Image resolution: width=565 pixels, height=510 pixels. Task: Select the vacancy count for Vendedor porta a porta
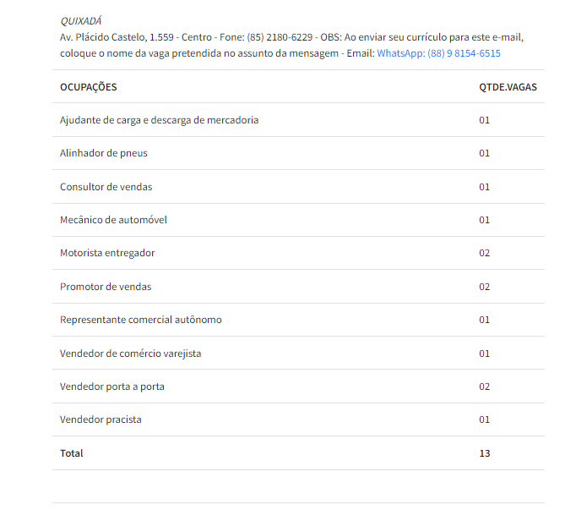[x=485, y=387]
